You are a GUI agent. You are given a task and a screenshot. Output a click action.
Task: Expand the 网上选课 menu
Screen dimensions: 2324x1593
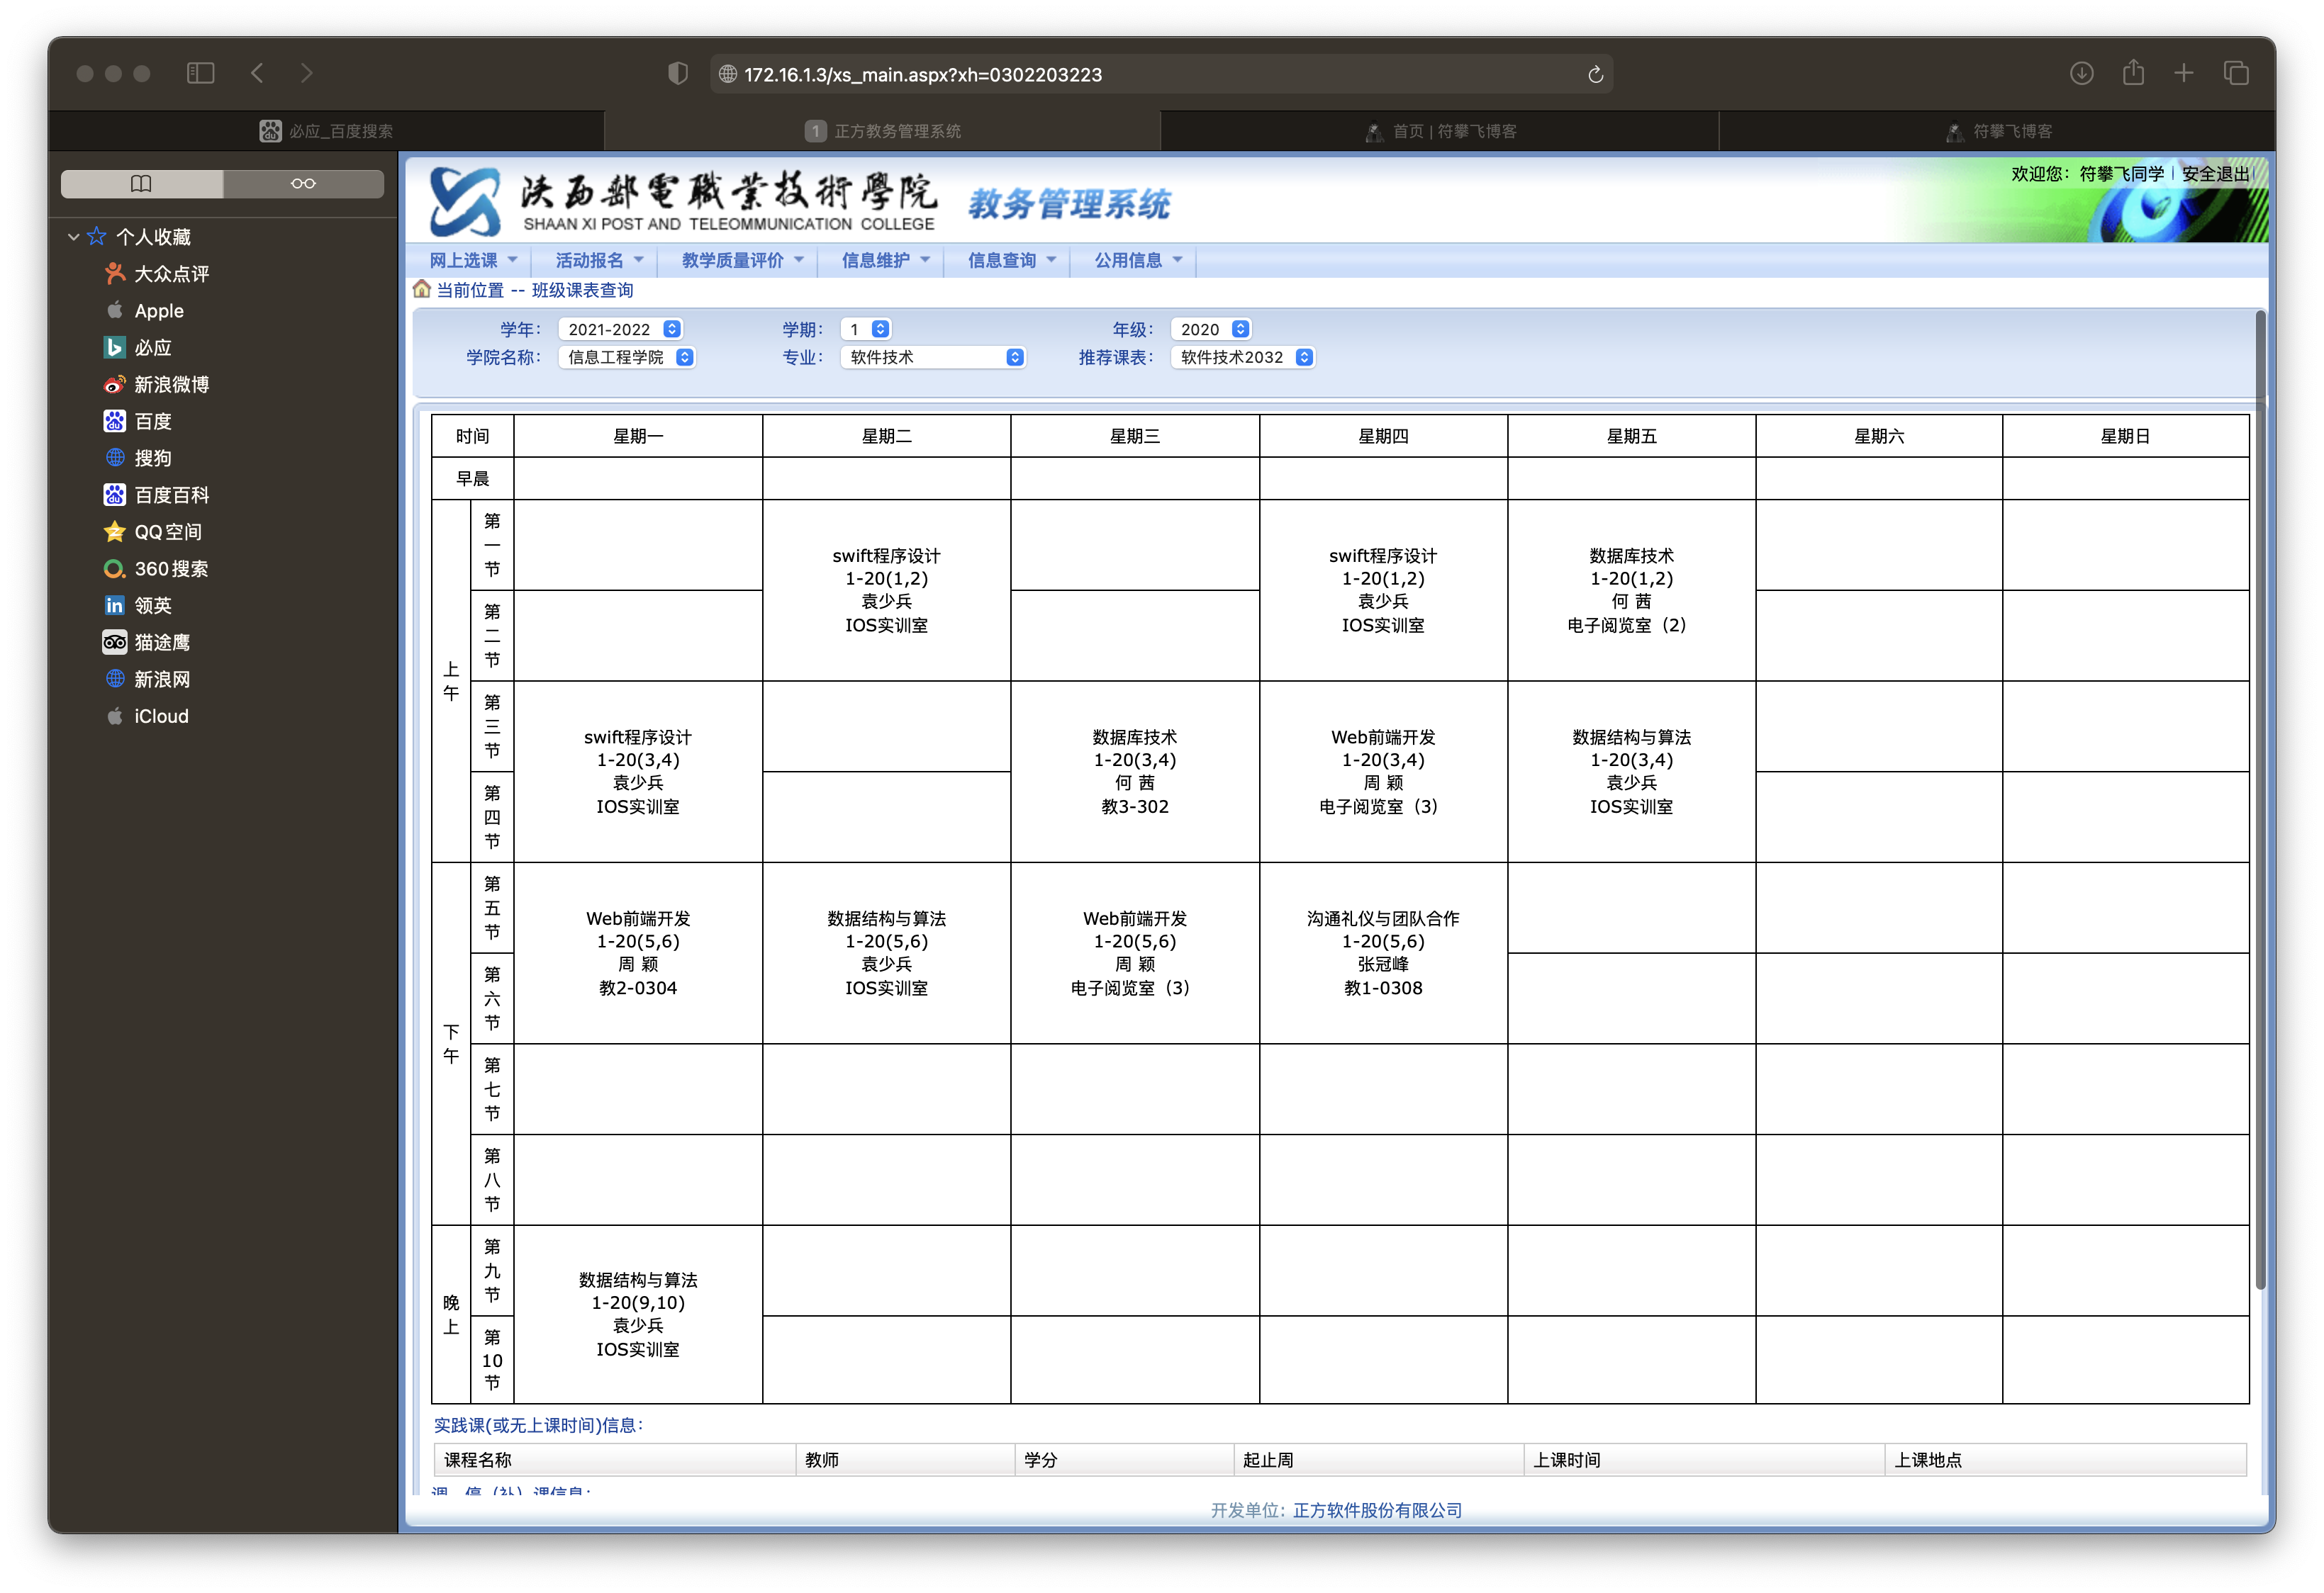(x=473, y=260)
